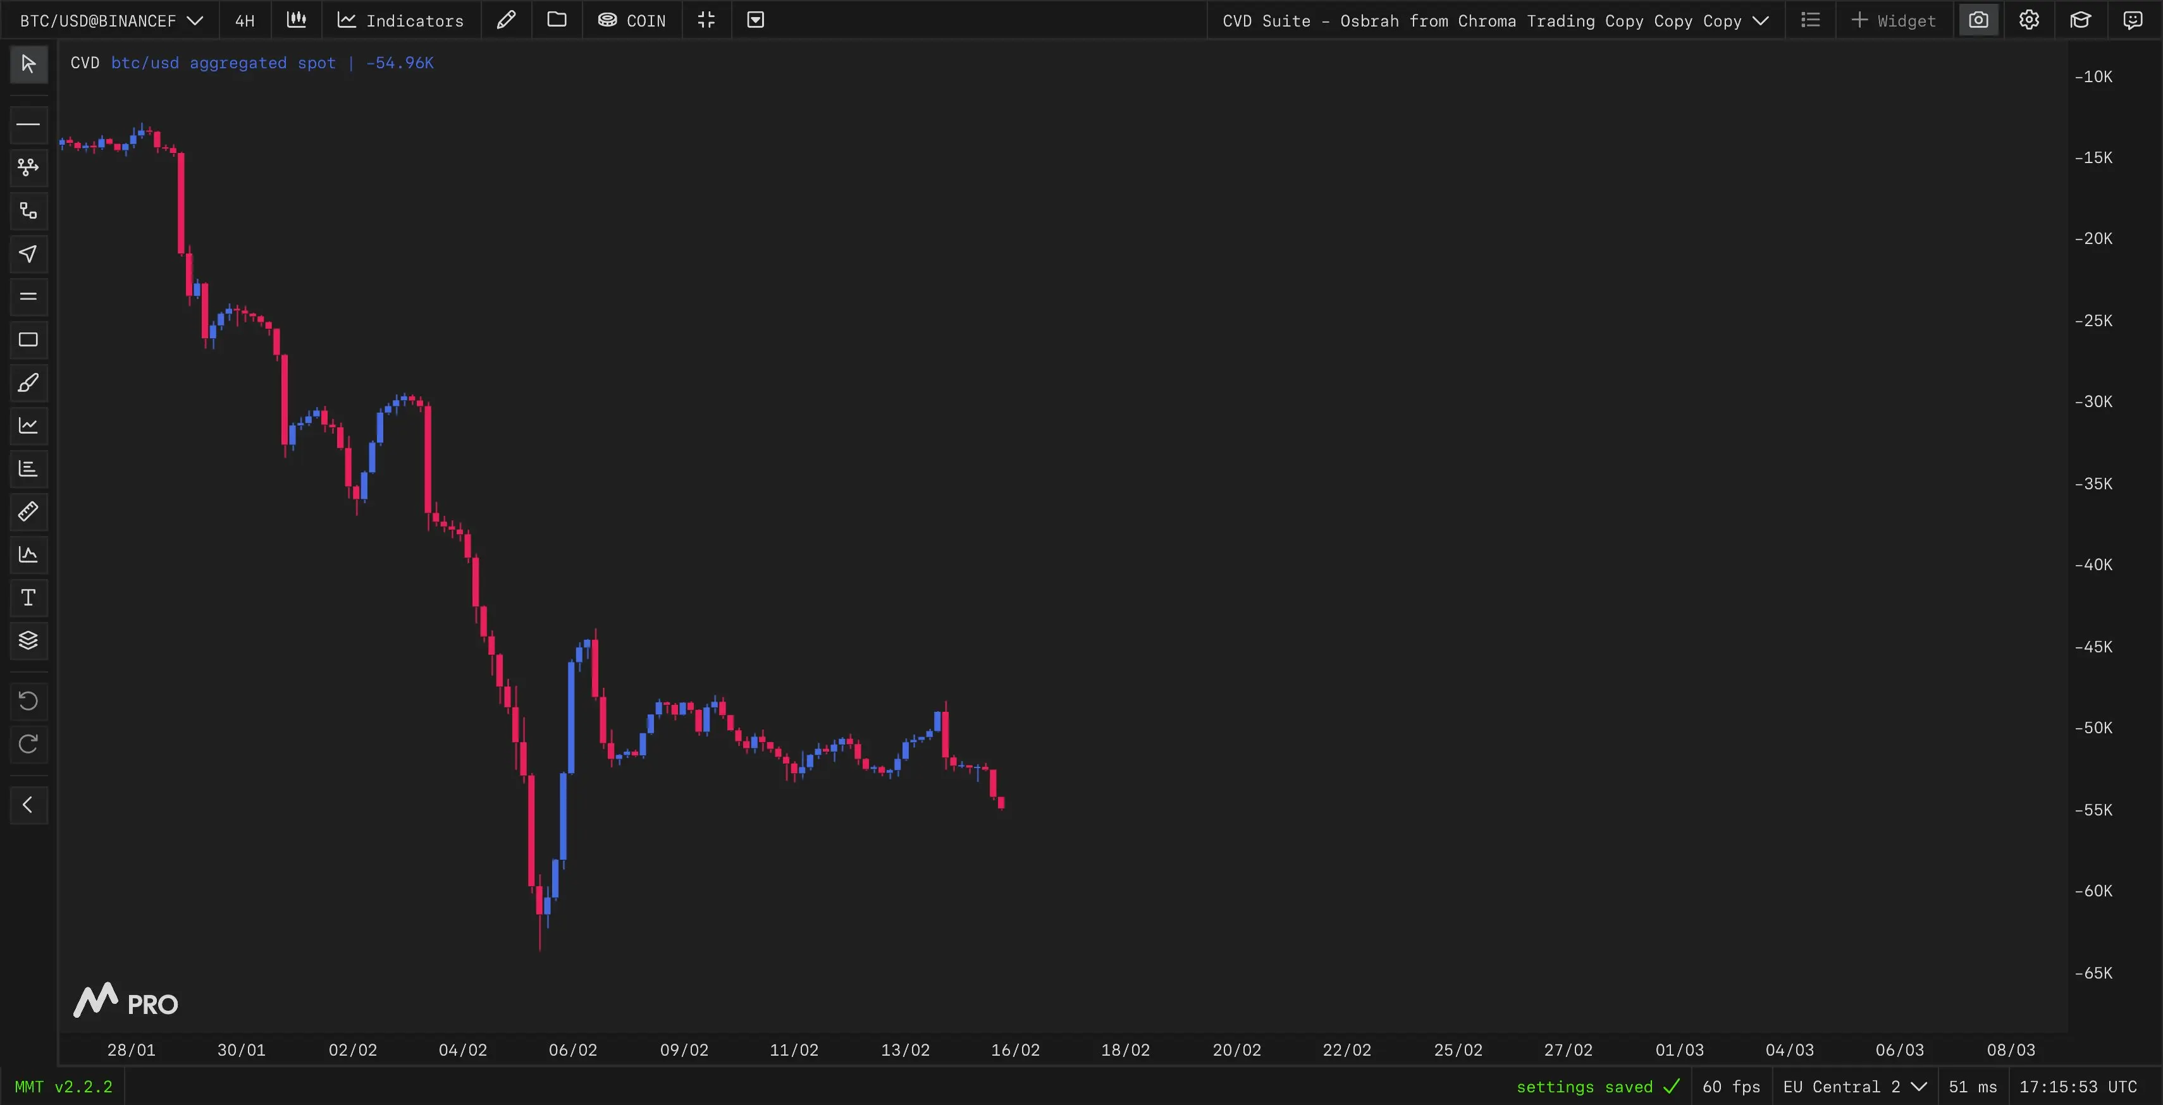2163x1105 pixels.
Task: Open the Indicators menu
Action: (x=400, y=20)
